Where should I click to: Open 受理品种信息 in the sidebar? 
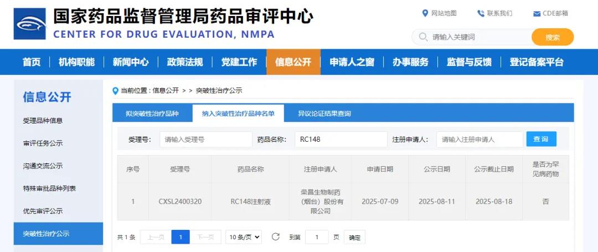tap(43, 121)
